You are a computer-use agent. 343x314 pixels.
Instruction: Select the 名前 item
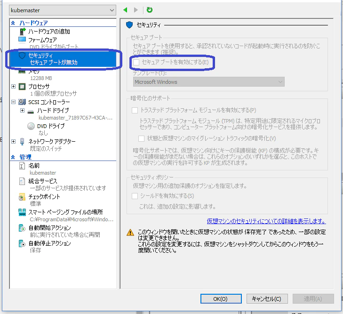[34, 166]
